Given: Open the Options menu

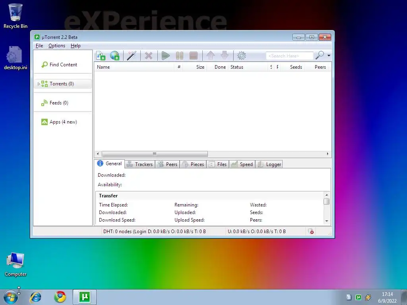Looking at the screenshot, I should [x=56, y=46].
